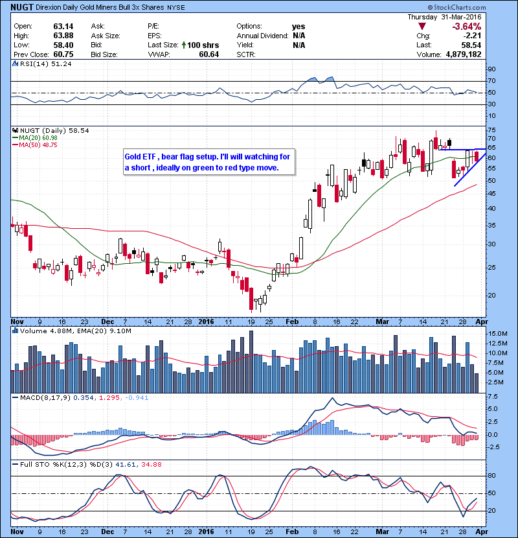Click the MA(20) 60.98 legend entry
The height and width of the screenshot is (538, 518).
[35, 137]
